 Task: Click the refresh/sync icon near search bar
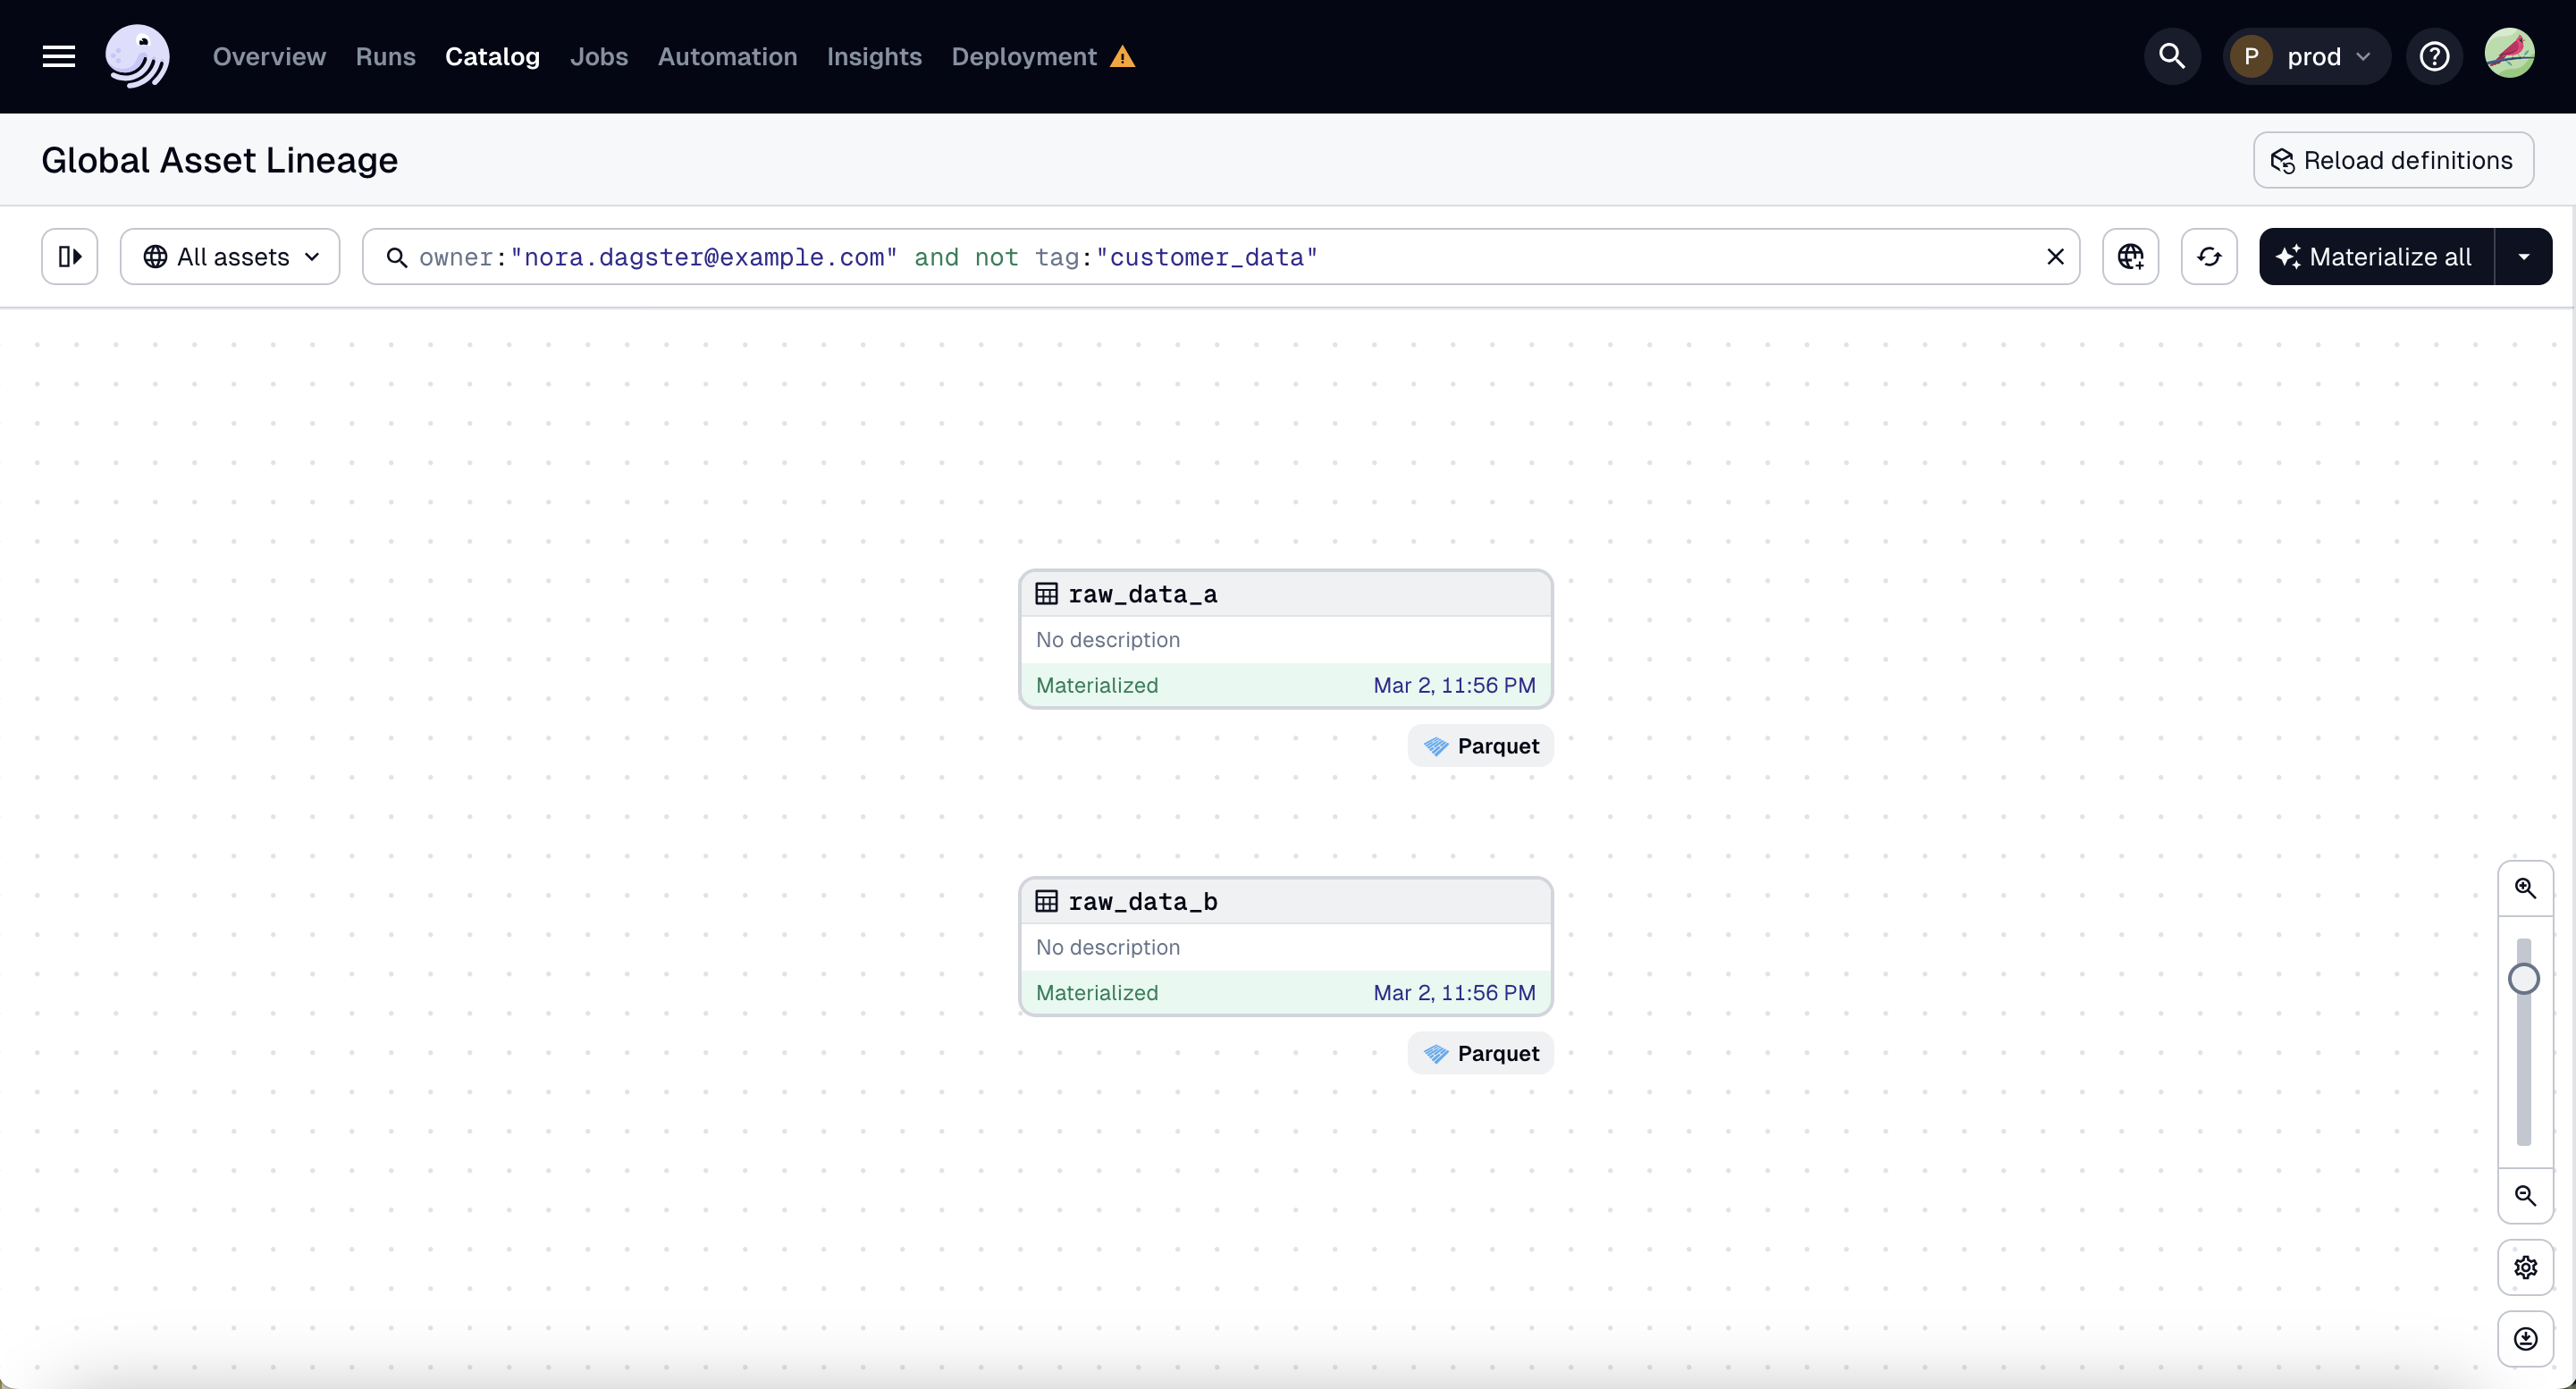pyautogui.click(x=2209, y=257)
